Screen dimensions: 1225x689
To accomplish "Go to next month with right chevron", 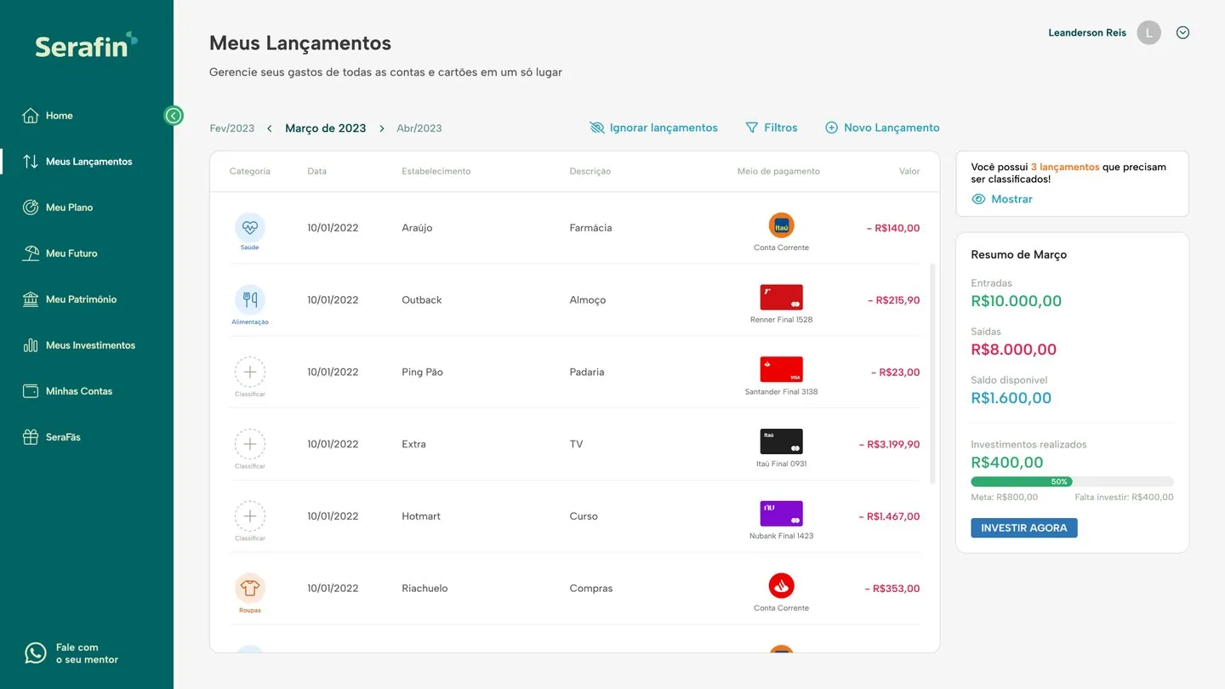I will pyautogui.click(x=382, y=128).
